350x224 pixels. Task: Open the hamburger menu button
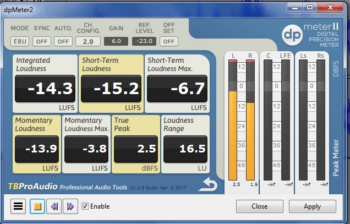(x=18, y=206)
